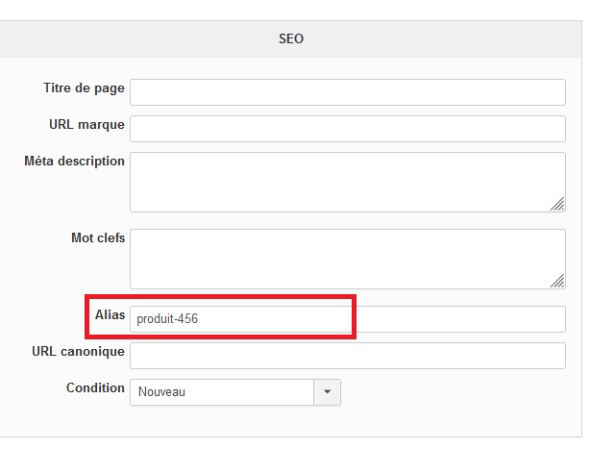
Task: Focus the Titre de page input
Action: (x=347, y=91)
